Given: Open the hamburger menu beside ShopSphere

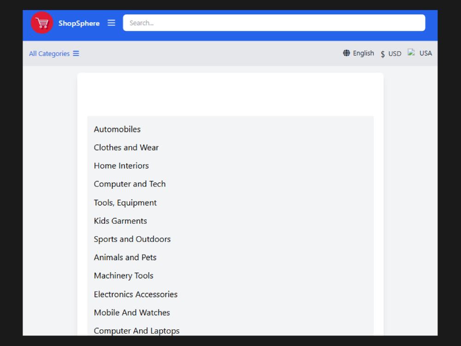Looking at the screenshot, I should pos(111,23).
